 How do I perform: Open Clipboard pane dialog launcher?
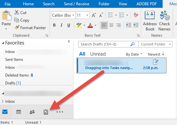47,36
